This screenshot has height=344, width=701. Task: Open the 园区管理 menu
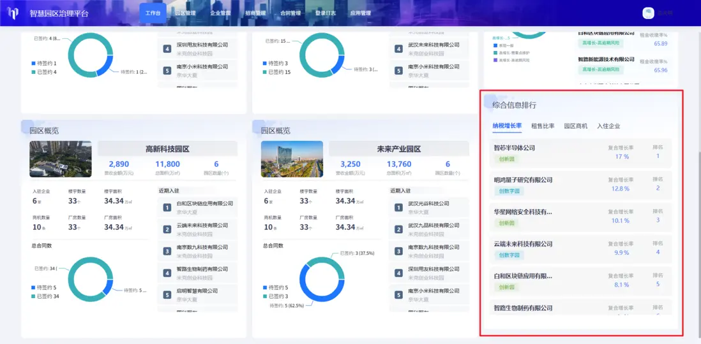click(x=185, y=13)
